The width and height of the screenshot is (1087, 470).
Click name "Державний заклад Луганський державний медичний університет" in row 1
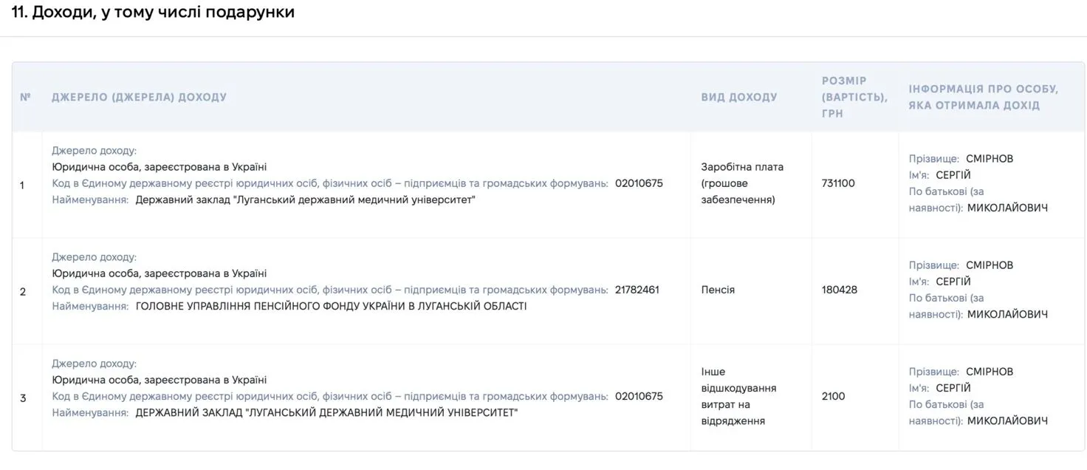[305, 200]
